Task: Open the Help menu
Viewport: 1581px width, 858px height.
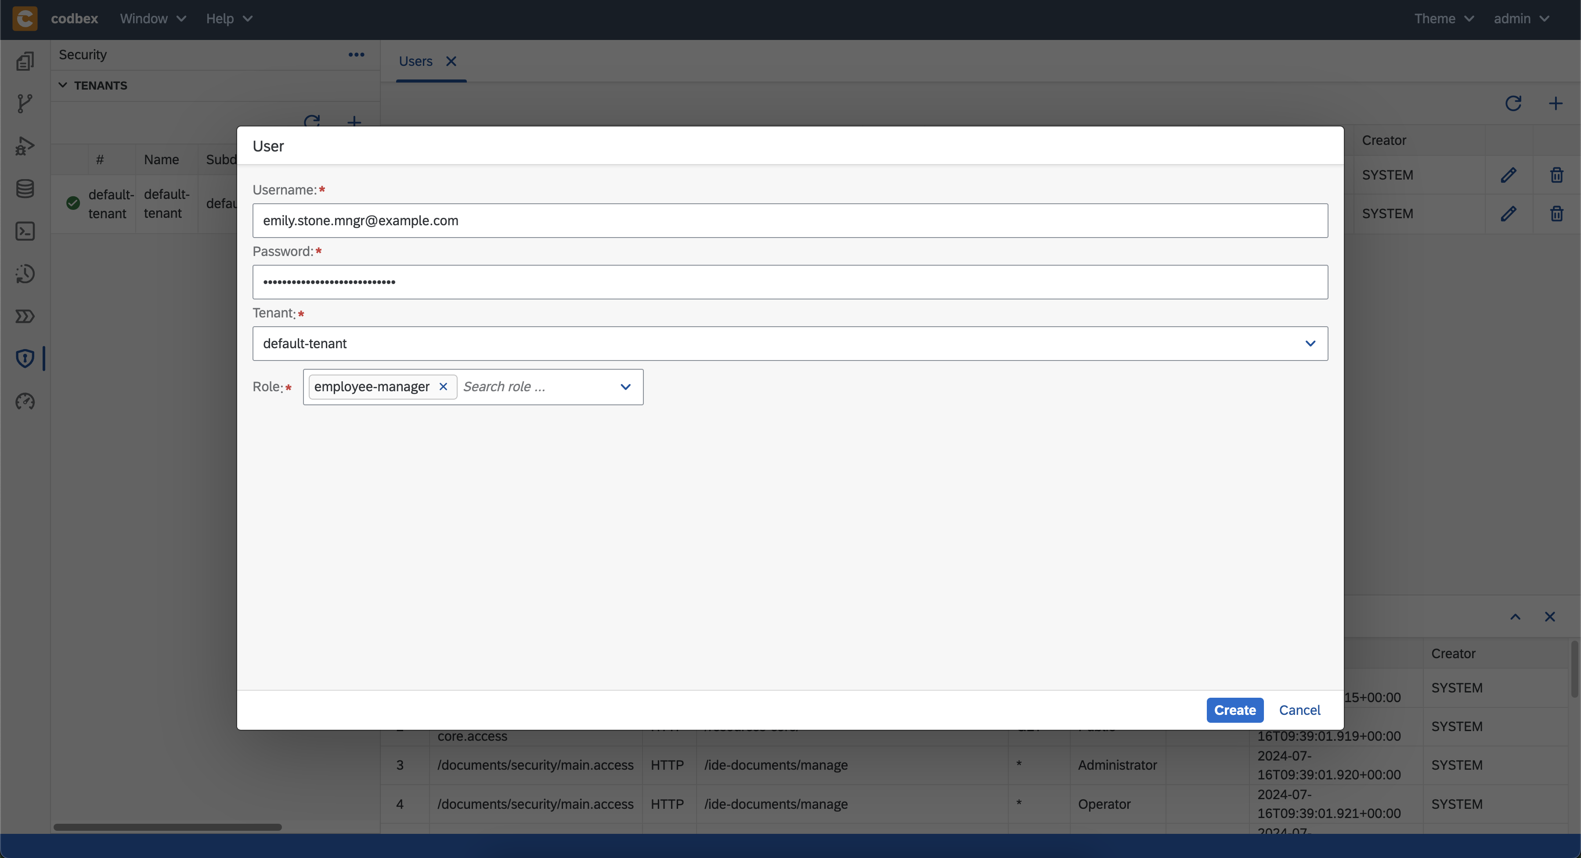Action: 229,18
